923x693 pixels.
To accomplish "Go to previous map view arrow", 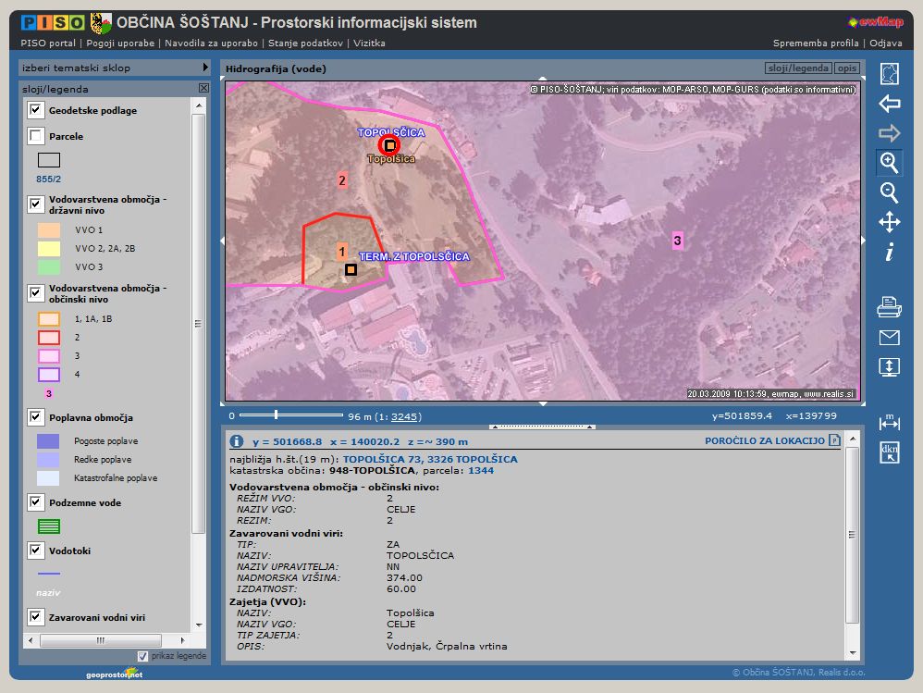I will (x=889, y=104).
